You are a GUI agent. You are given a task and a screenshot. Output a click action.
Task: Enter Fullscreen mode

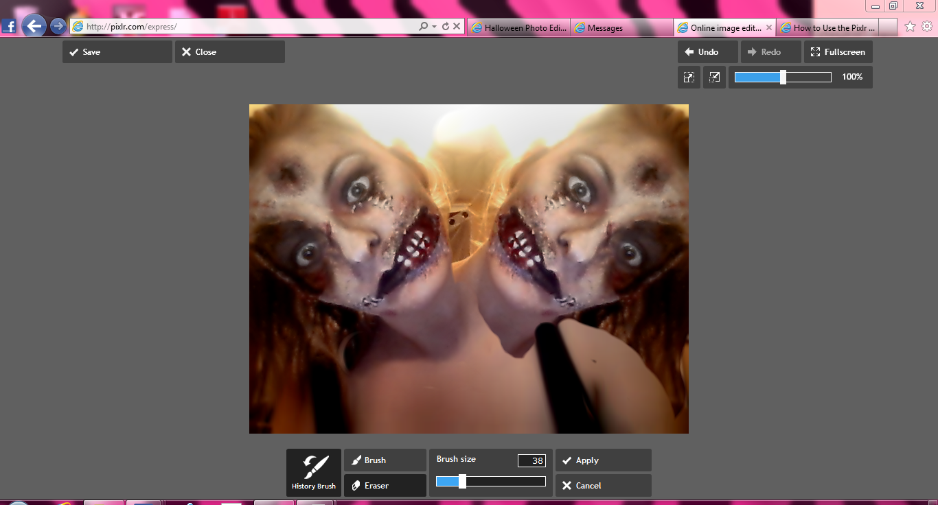pos(838,52)
